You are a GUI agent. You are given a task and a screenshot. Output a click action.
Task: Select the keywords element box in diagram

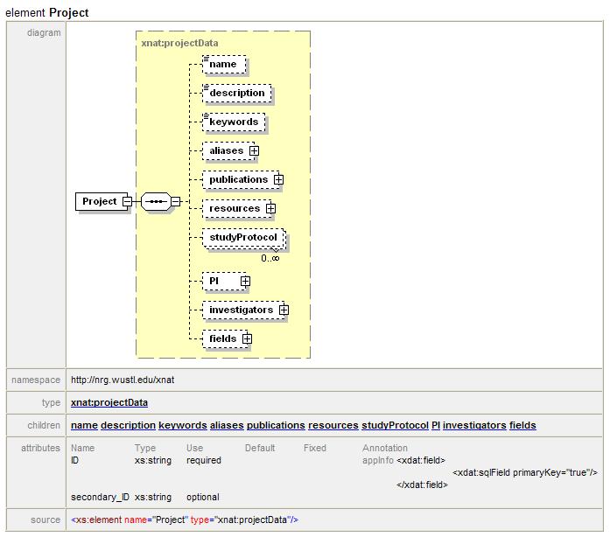(233, 122)
